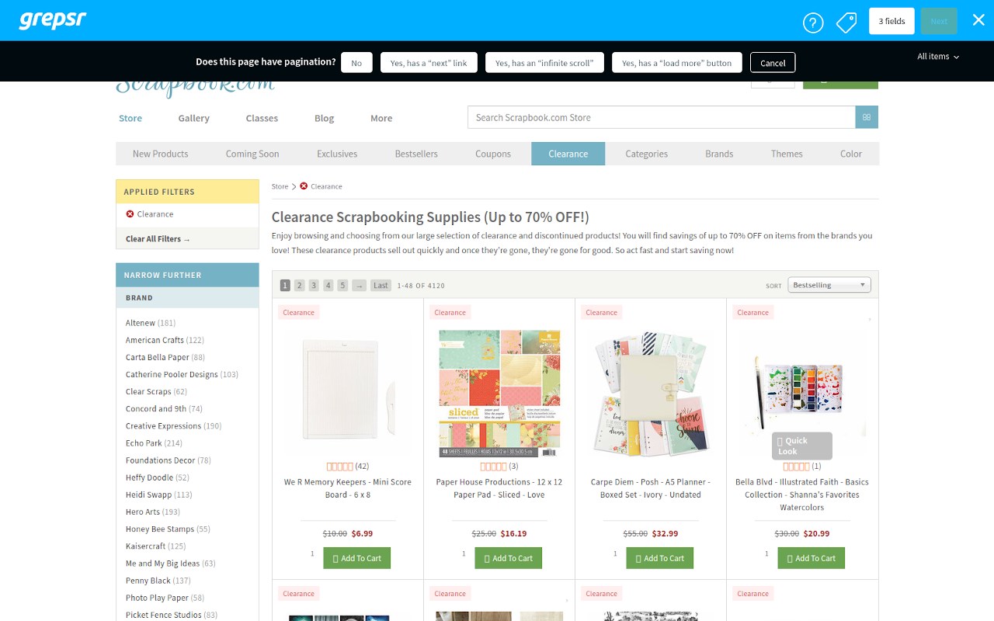994x621 pixels.
Task: Switch to Bestsellers tab
Action: click(416, 154)
